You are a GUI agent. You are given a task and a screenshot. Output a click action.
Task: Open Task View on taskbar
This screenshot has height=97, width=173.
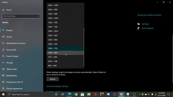point(63,94)
